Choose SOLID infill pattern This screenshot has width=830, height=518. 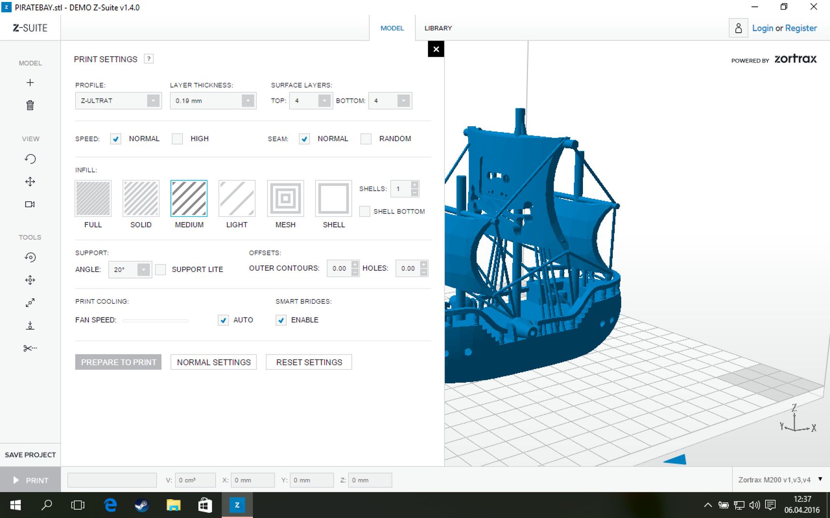(141, 198)
